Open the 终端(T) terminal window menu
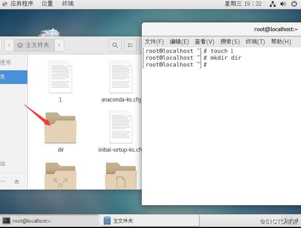301x228 pixels. point(255,41)
